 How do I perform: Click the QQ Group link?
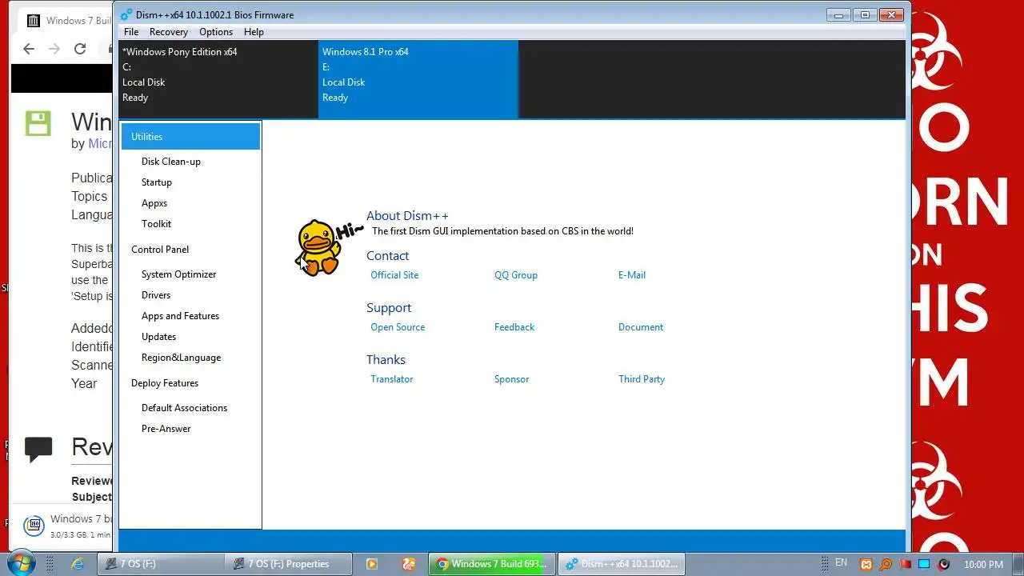[x=516, y=275]
